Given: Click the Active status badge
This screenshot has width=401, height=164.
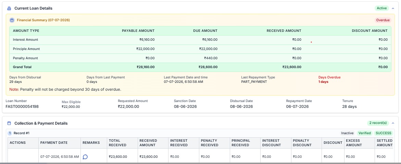Looking at the screenshot, I should pos(381,8).
